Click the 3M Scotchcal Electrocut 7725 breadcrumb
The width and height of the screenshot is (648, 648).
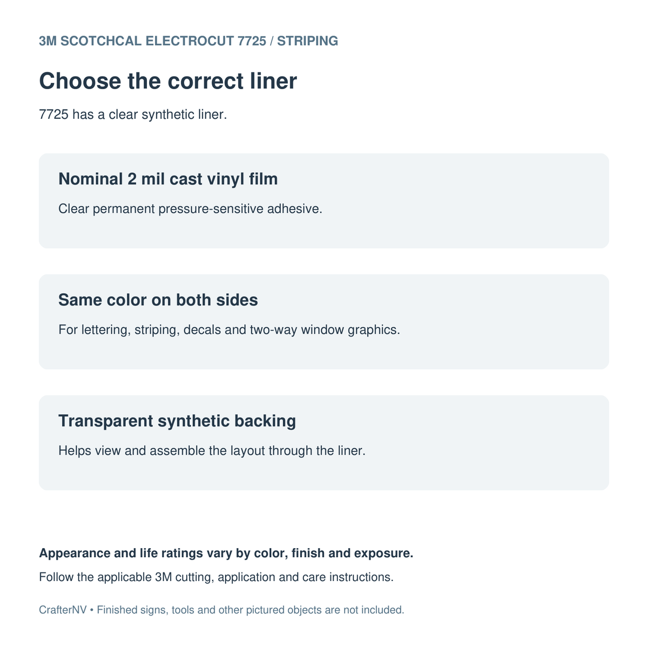(152, 41)
